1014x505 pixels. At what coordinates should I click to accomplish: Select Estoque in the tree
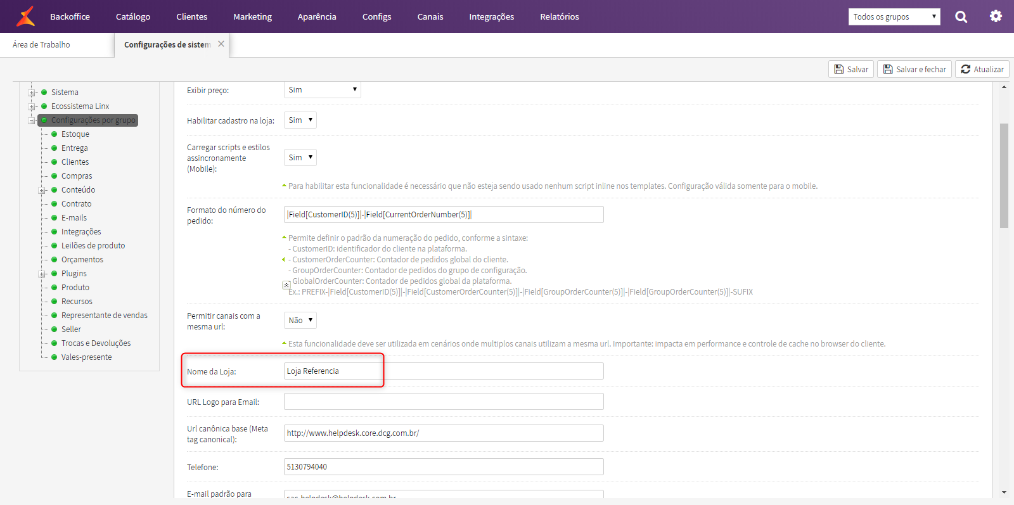tap(75, 134)
